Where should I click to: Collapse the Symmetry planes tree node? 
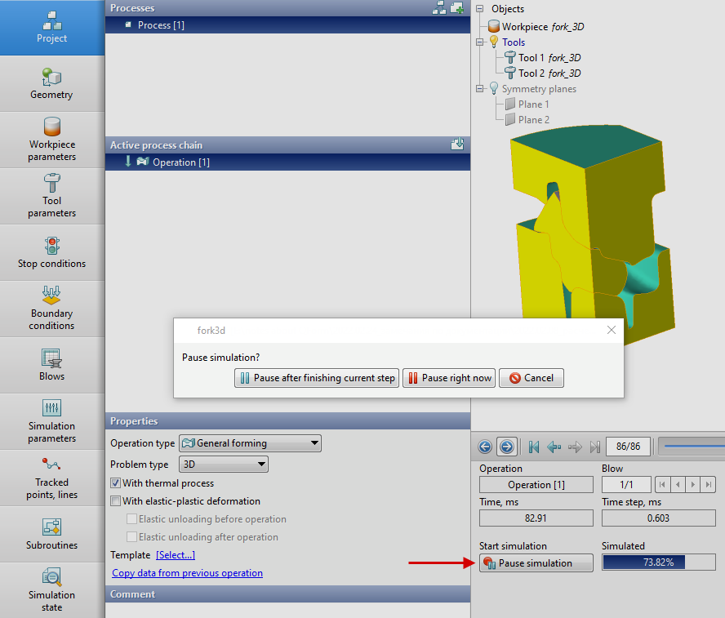click(x=482, y=89)
